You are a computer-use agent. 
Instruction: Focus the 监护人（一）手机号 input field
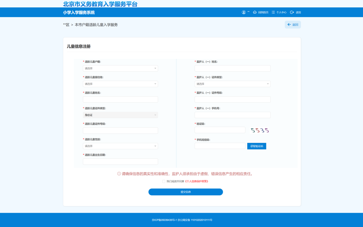[x=233, y=115]
